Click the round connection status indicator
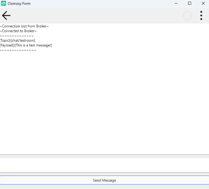 188,16
